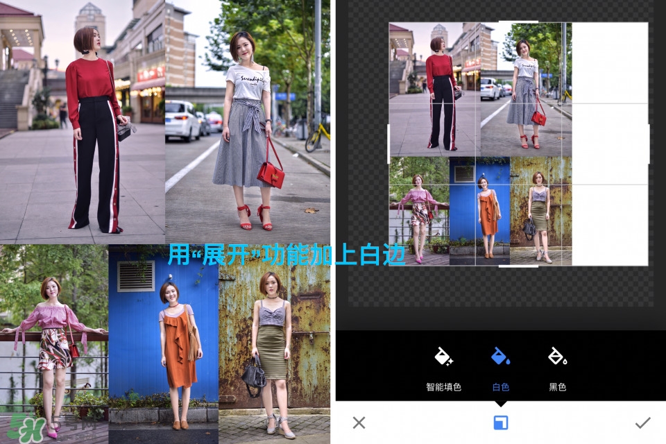666x444 pixels.
Task: Choose the blue white-fill bucket icon
Action: pos(500,357)
